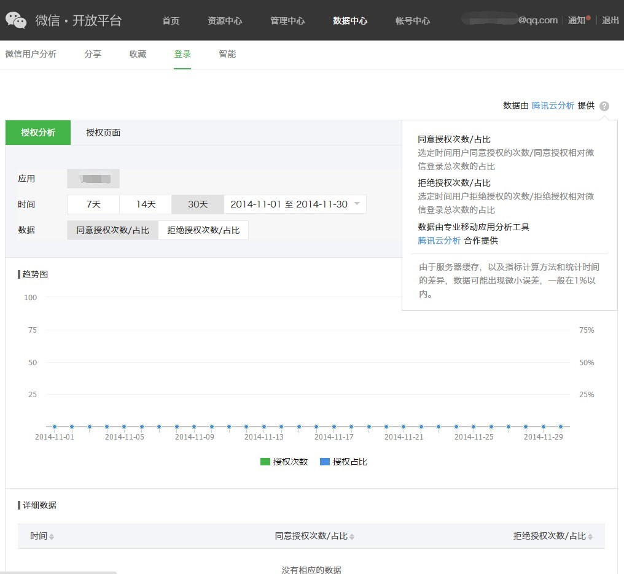Click 退出 to log out
The height and width of the screenshot is (574, 624).
(x=610, y=20)
